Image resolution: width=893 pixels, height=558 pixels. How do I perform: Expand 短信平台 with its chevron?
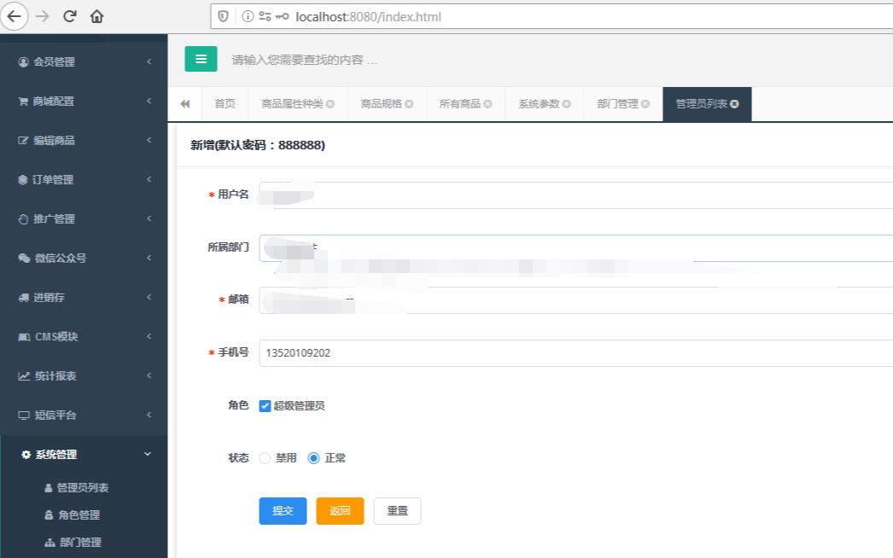(149, 415)
